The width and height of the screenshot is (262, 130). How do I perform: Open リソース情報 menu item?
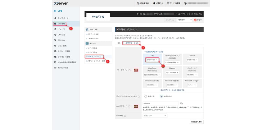[x=92, y=48]
